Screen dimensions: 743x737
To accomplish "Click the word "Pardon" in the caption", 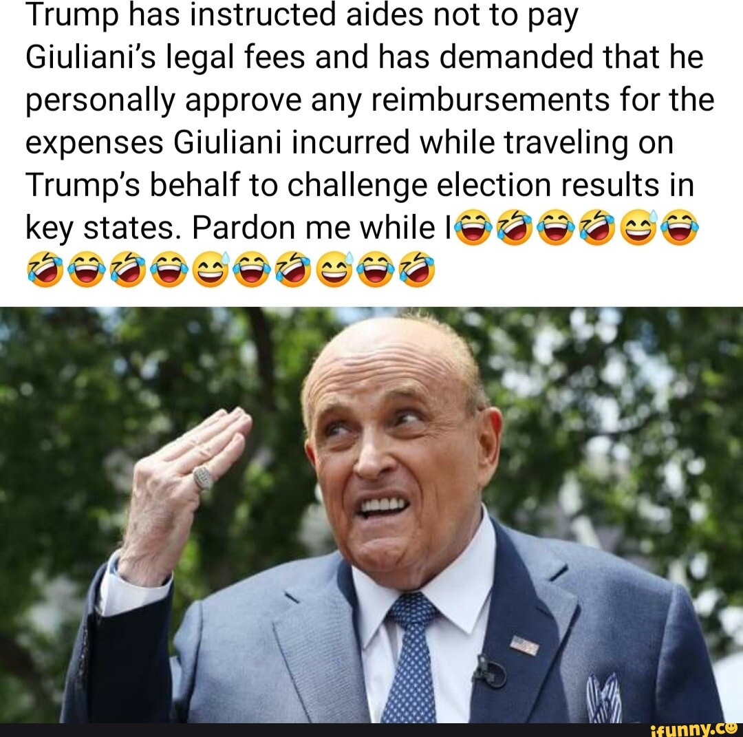I will pos(244,228).
